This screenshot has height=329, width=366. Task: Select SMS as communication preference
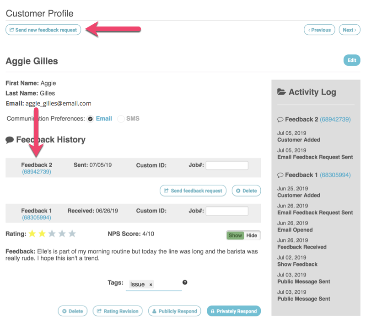(121, 118)
